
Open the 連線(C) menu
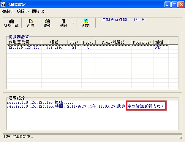coord(7,11)
